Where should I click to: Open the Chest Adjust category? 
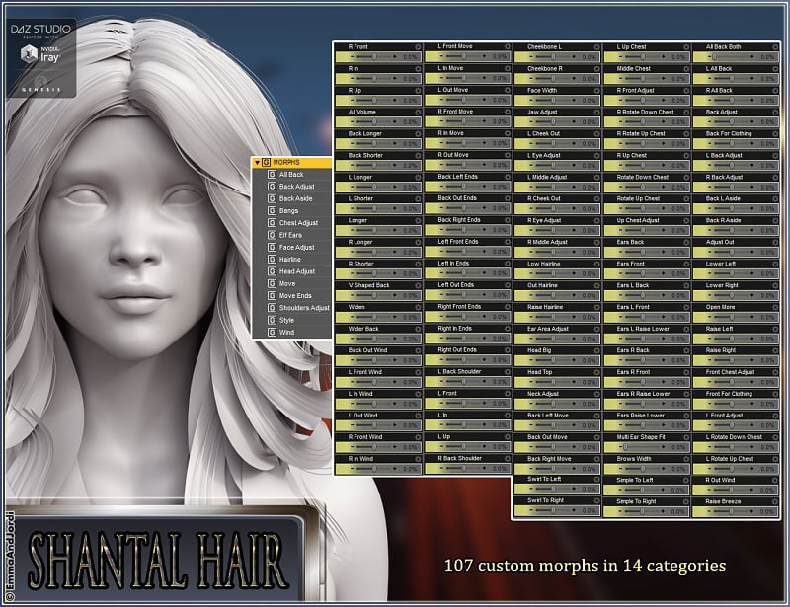click(x=298, y=223)
